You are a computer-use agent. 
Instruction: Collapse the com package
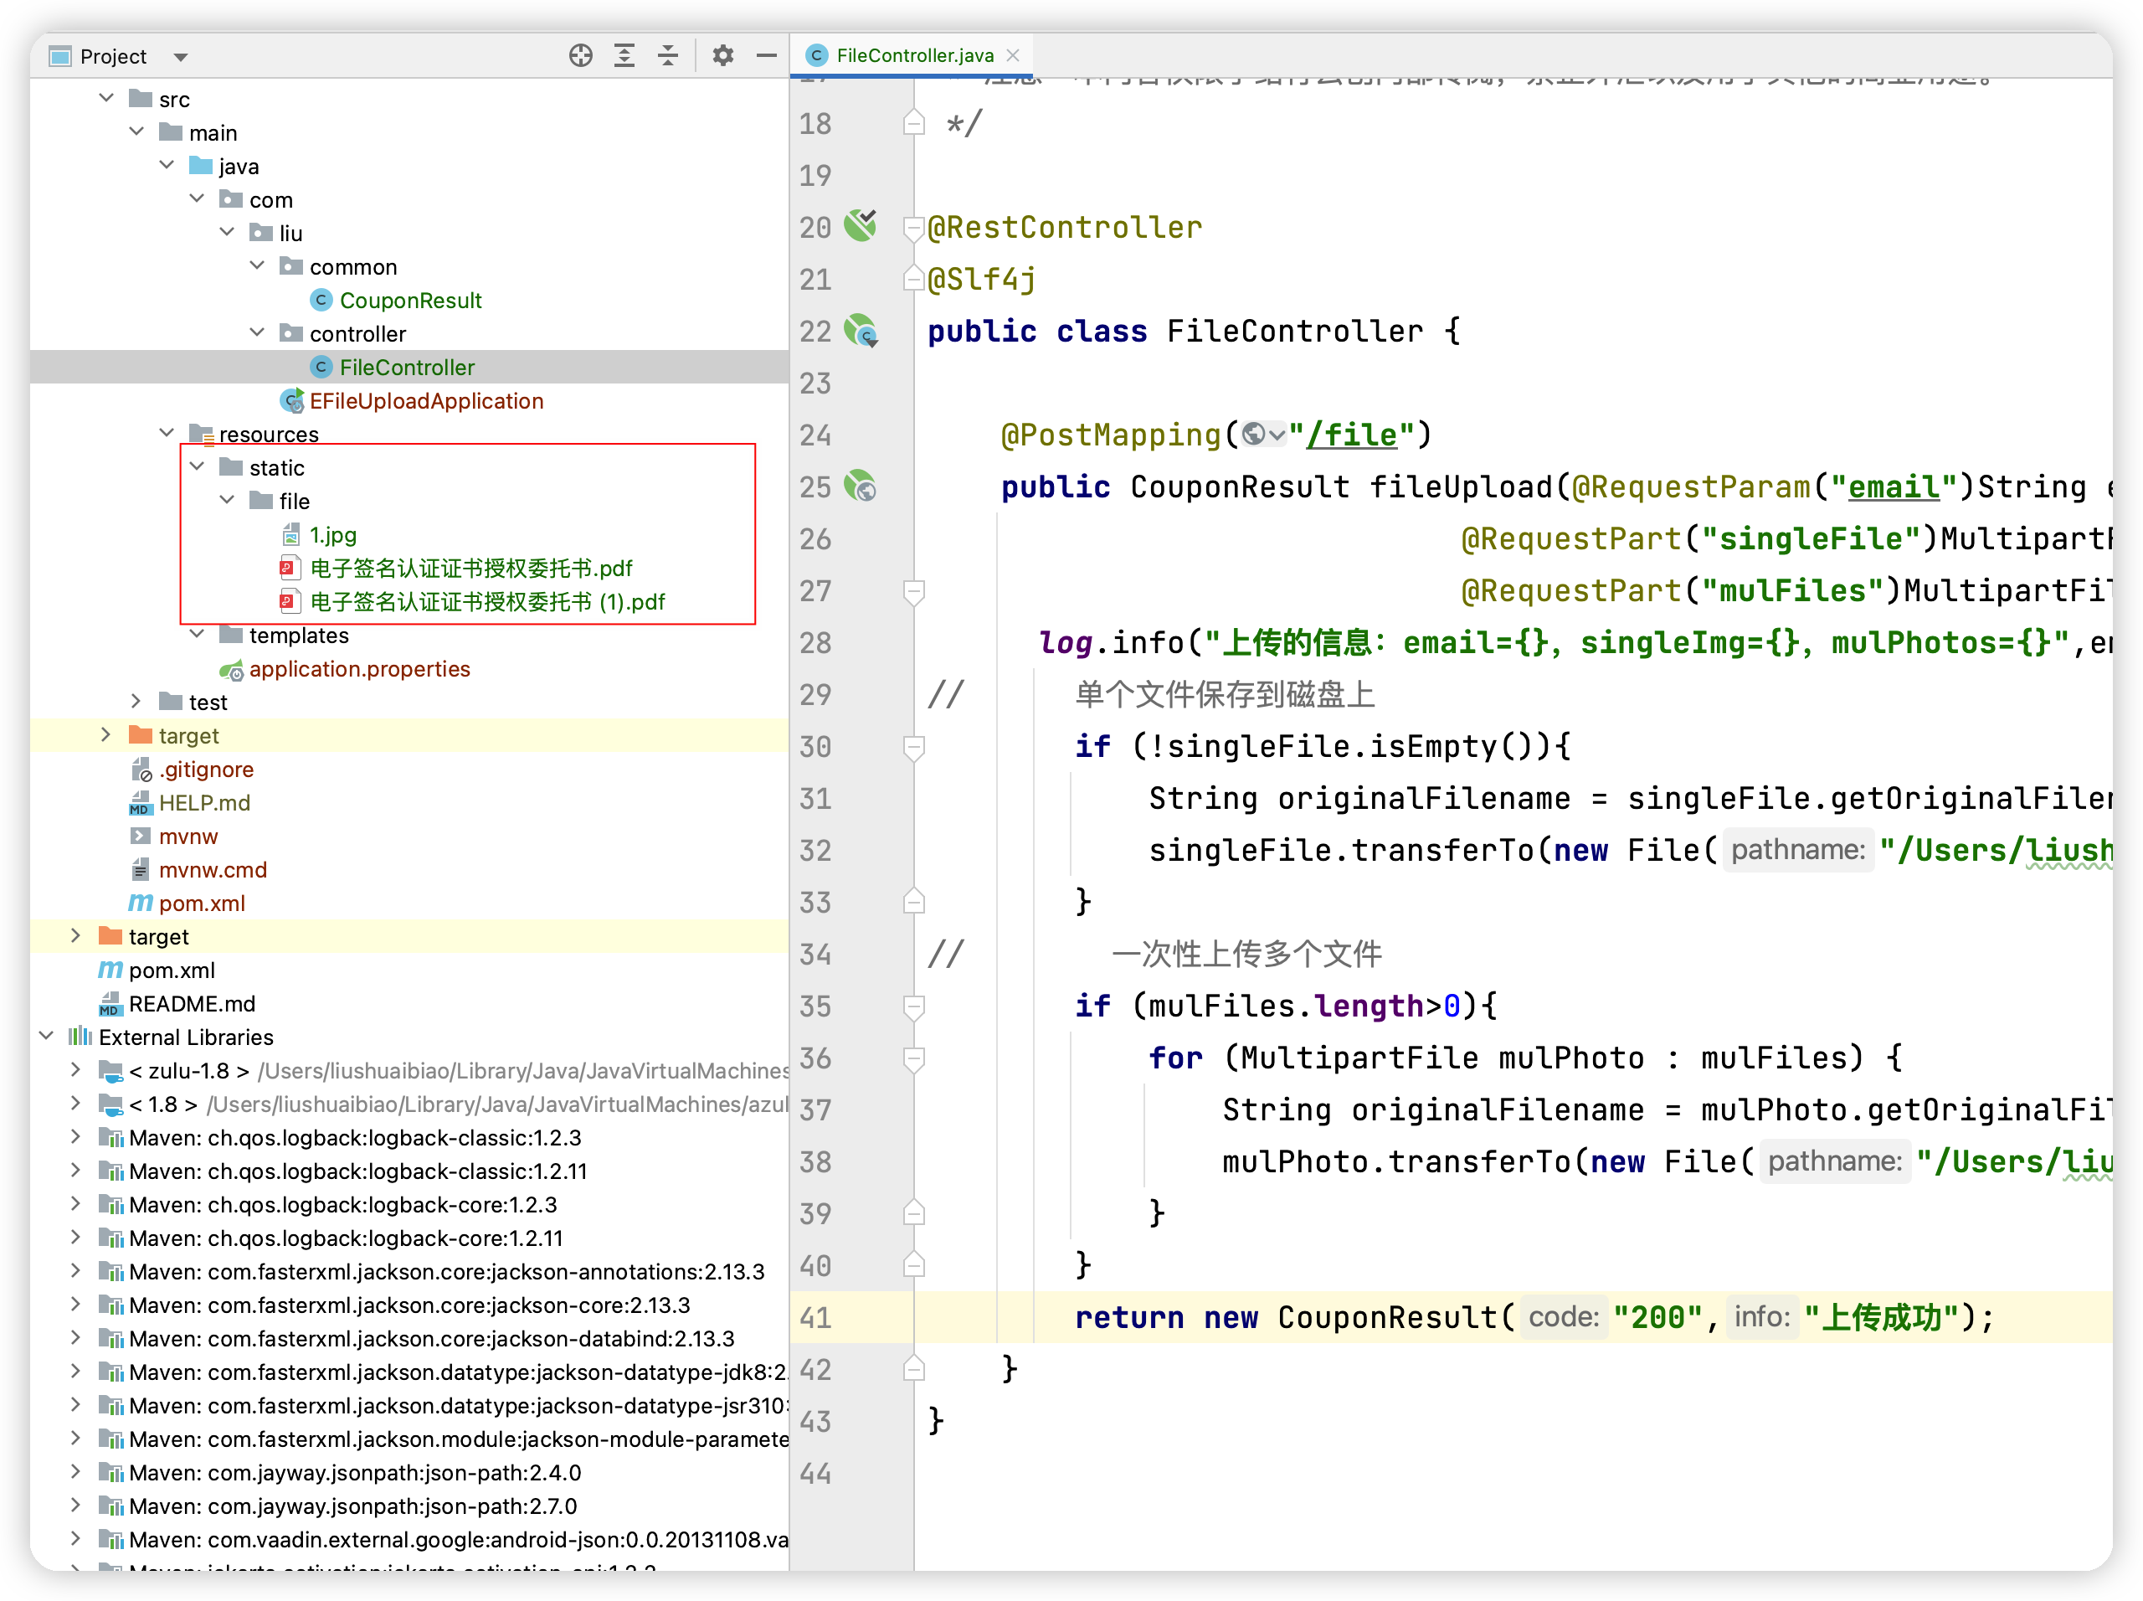[x=197, y=198]
